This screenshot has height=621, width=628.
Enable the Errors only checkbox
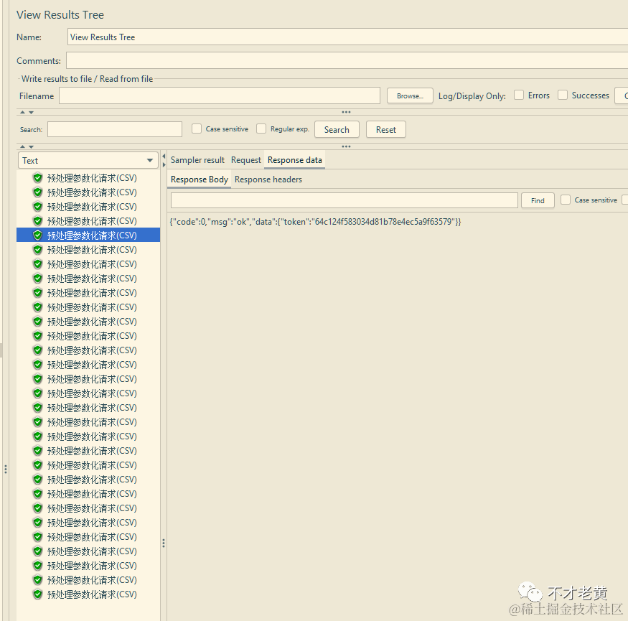(x=519, y=95)
